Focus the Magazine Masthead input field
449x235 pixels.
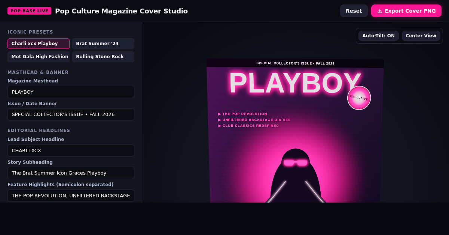pos(71,92)
